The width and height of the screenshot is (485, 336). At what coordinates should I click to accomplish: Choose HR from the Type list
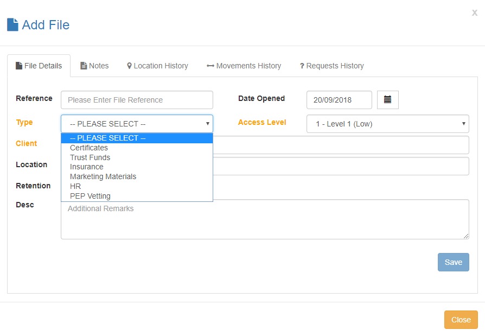[x=75, y=186]
